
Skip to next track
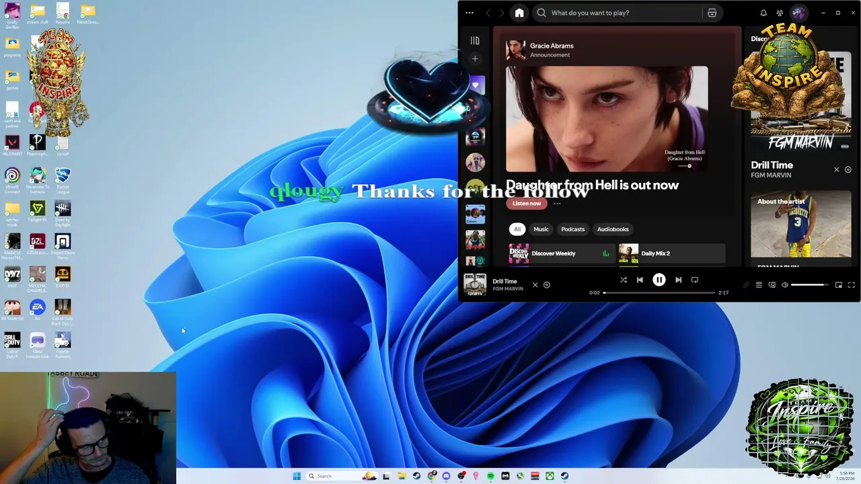[x=678, y=280]
